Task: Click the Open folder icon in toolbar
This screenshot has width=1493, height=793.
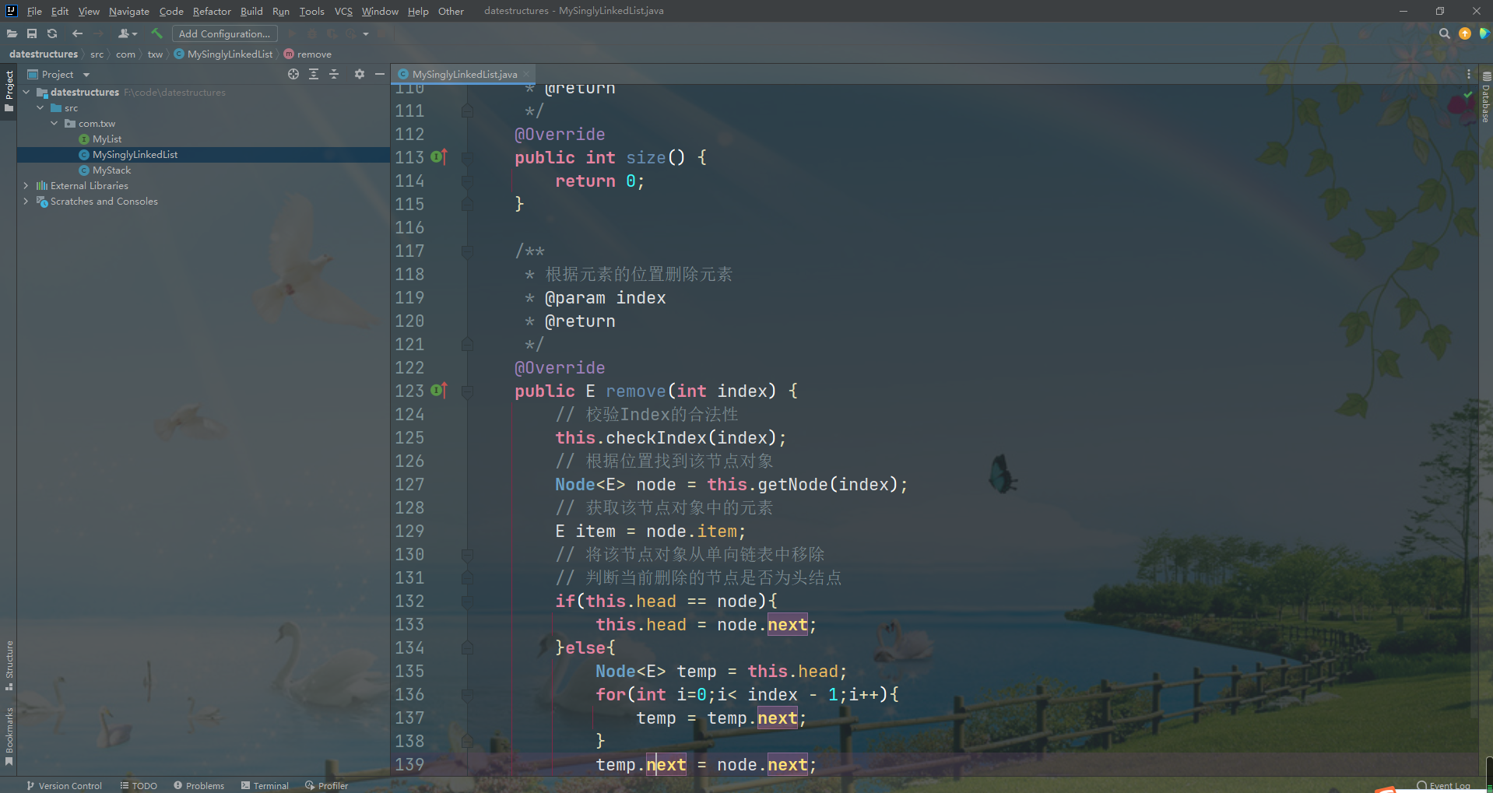Action: [x=12, y=33]
